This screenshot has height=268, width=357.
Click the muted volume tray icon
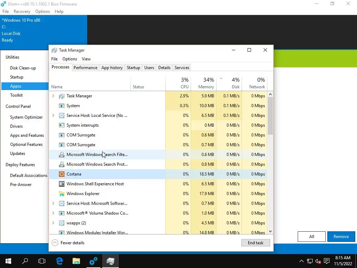pyautogui.click(x=318, y=261)
